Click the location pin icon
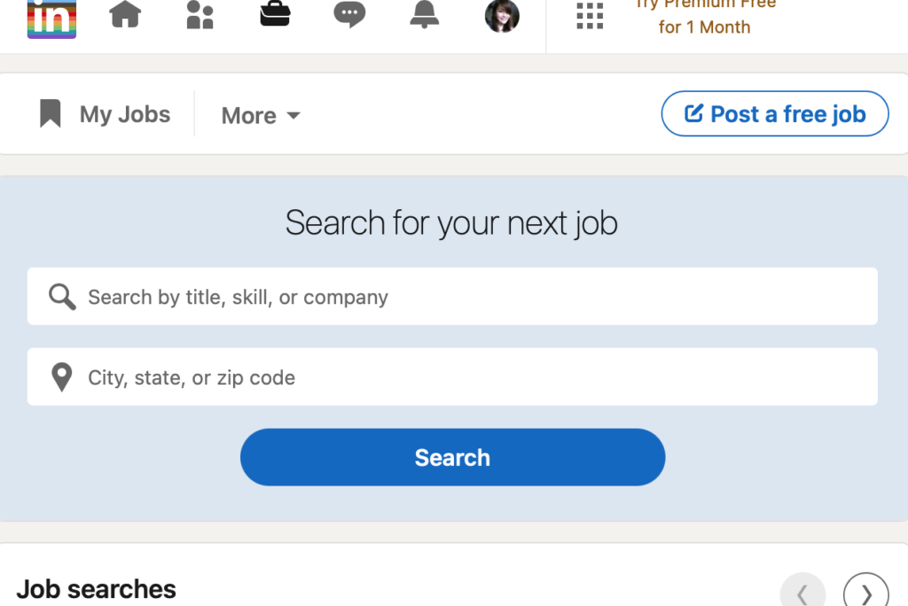Image resolution: width=908 pixels, height=606 pixels. [x=62, y=377]
